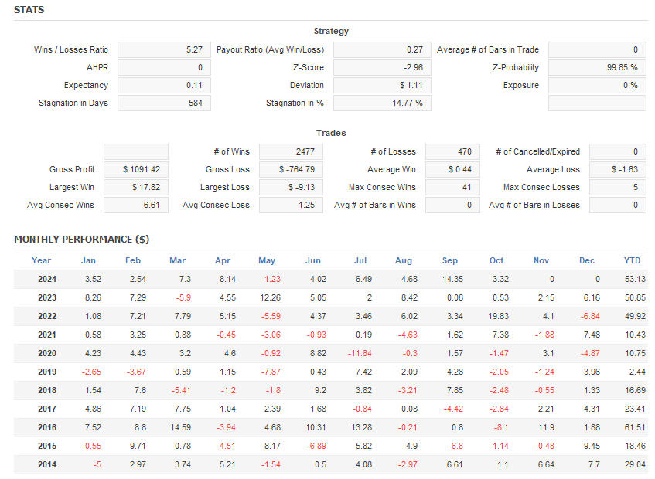Screen dimensions: 655x479
Task: Click the Oct column header
Action: tap(496, 261)
